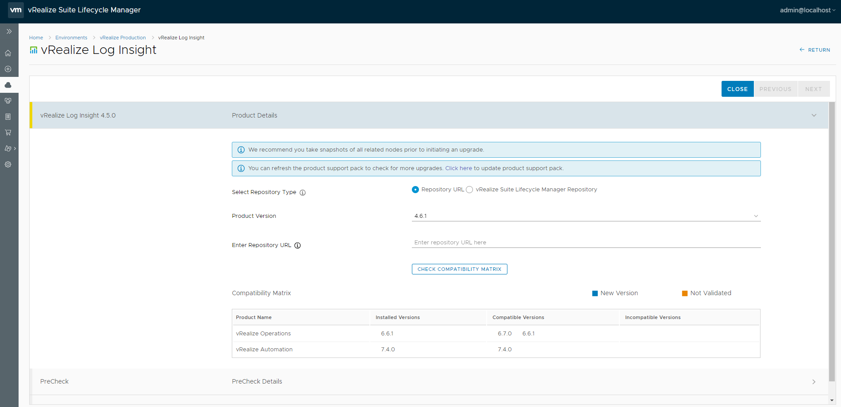Screen dimensions: 841x407
Task: Open the environments cloud icon in sidebar
Action: pyautogui.click(x=8, y=85)
